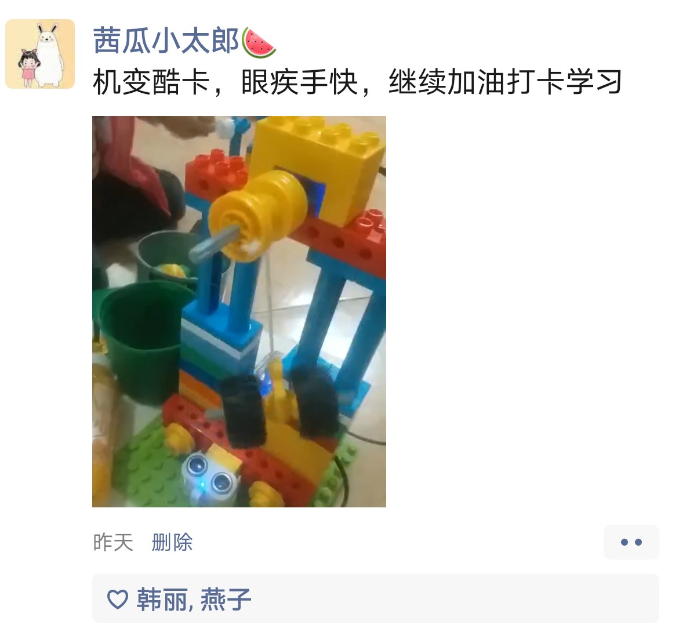Click 删除 to delete this post

point(172,542)
